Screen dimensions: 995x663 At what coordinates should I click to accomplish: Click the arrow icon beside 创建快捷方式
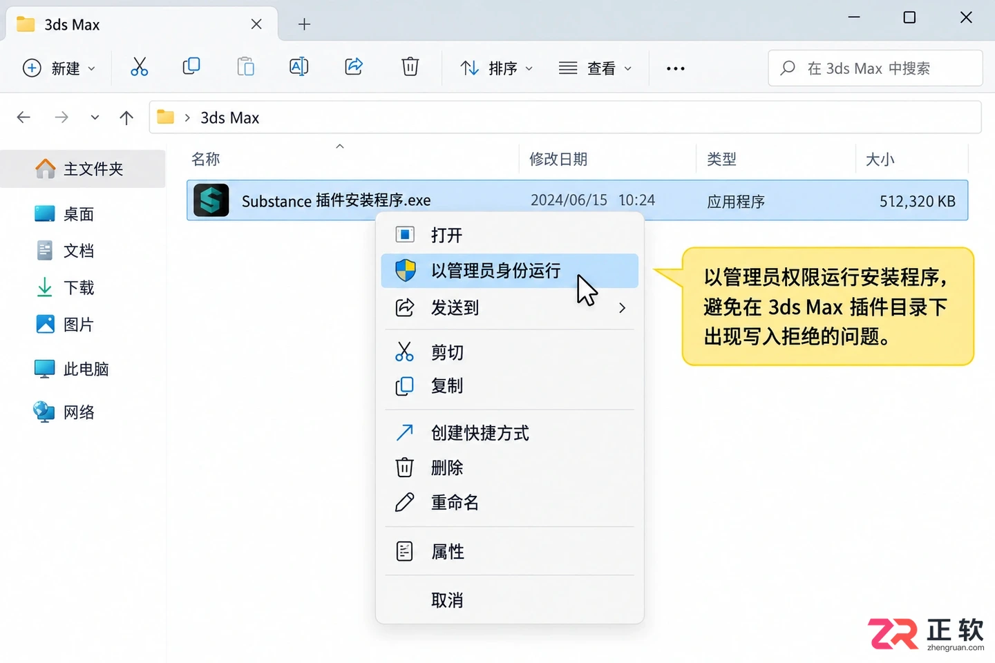tap(404, 432)
